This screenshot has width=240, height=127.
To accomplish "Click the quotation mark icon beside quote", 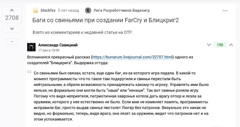I will (x=29, y=72).
